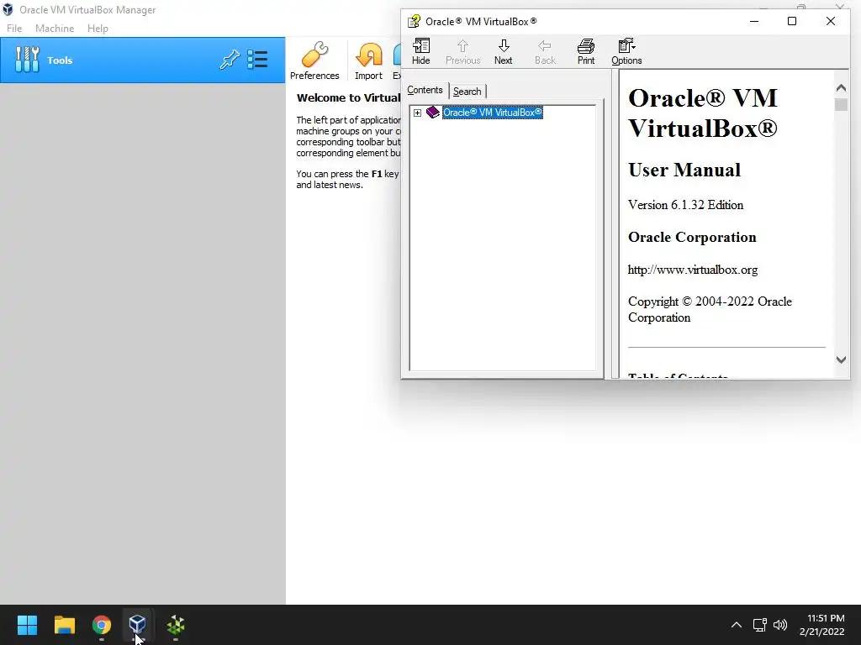Click the http://www.virtualbox.org text
Image resolution: width=861 pixels, height=645 pixels.
693,270
